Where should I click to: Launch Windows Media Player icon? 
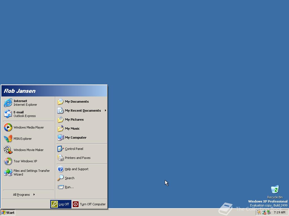[x=8, y=127]
